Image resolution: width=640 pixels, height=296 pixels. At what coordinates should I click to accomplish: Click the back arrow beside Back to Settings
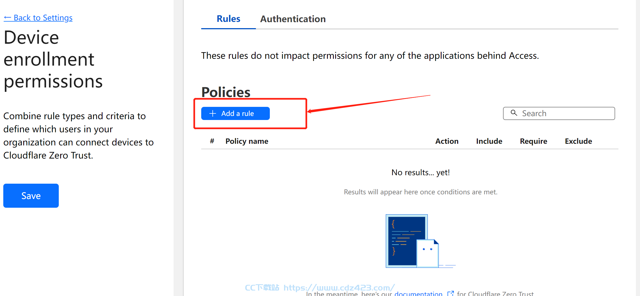7,18
